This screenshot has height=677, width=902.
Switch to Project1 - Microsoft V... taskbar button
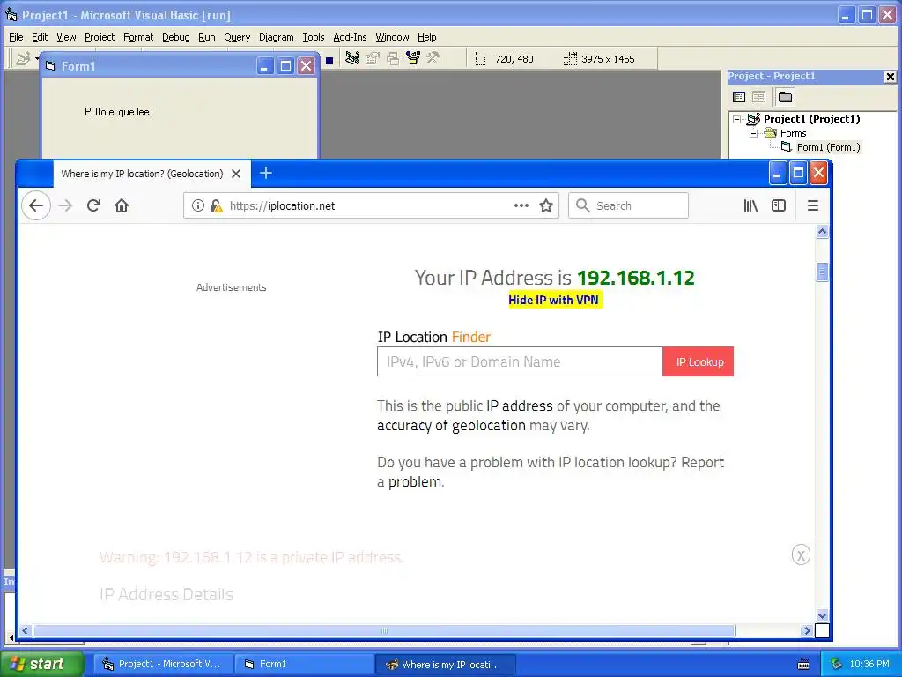pyautogui.click(x=163, y=664)
